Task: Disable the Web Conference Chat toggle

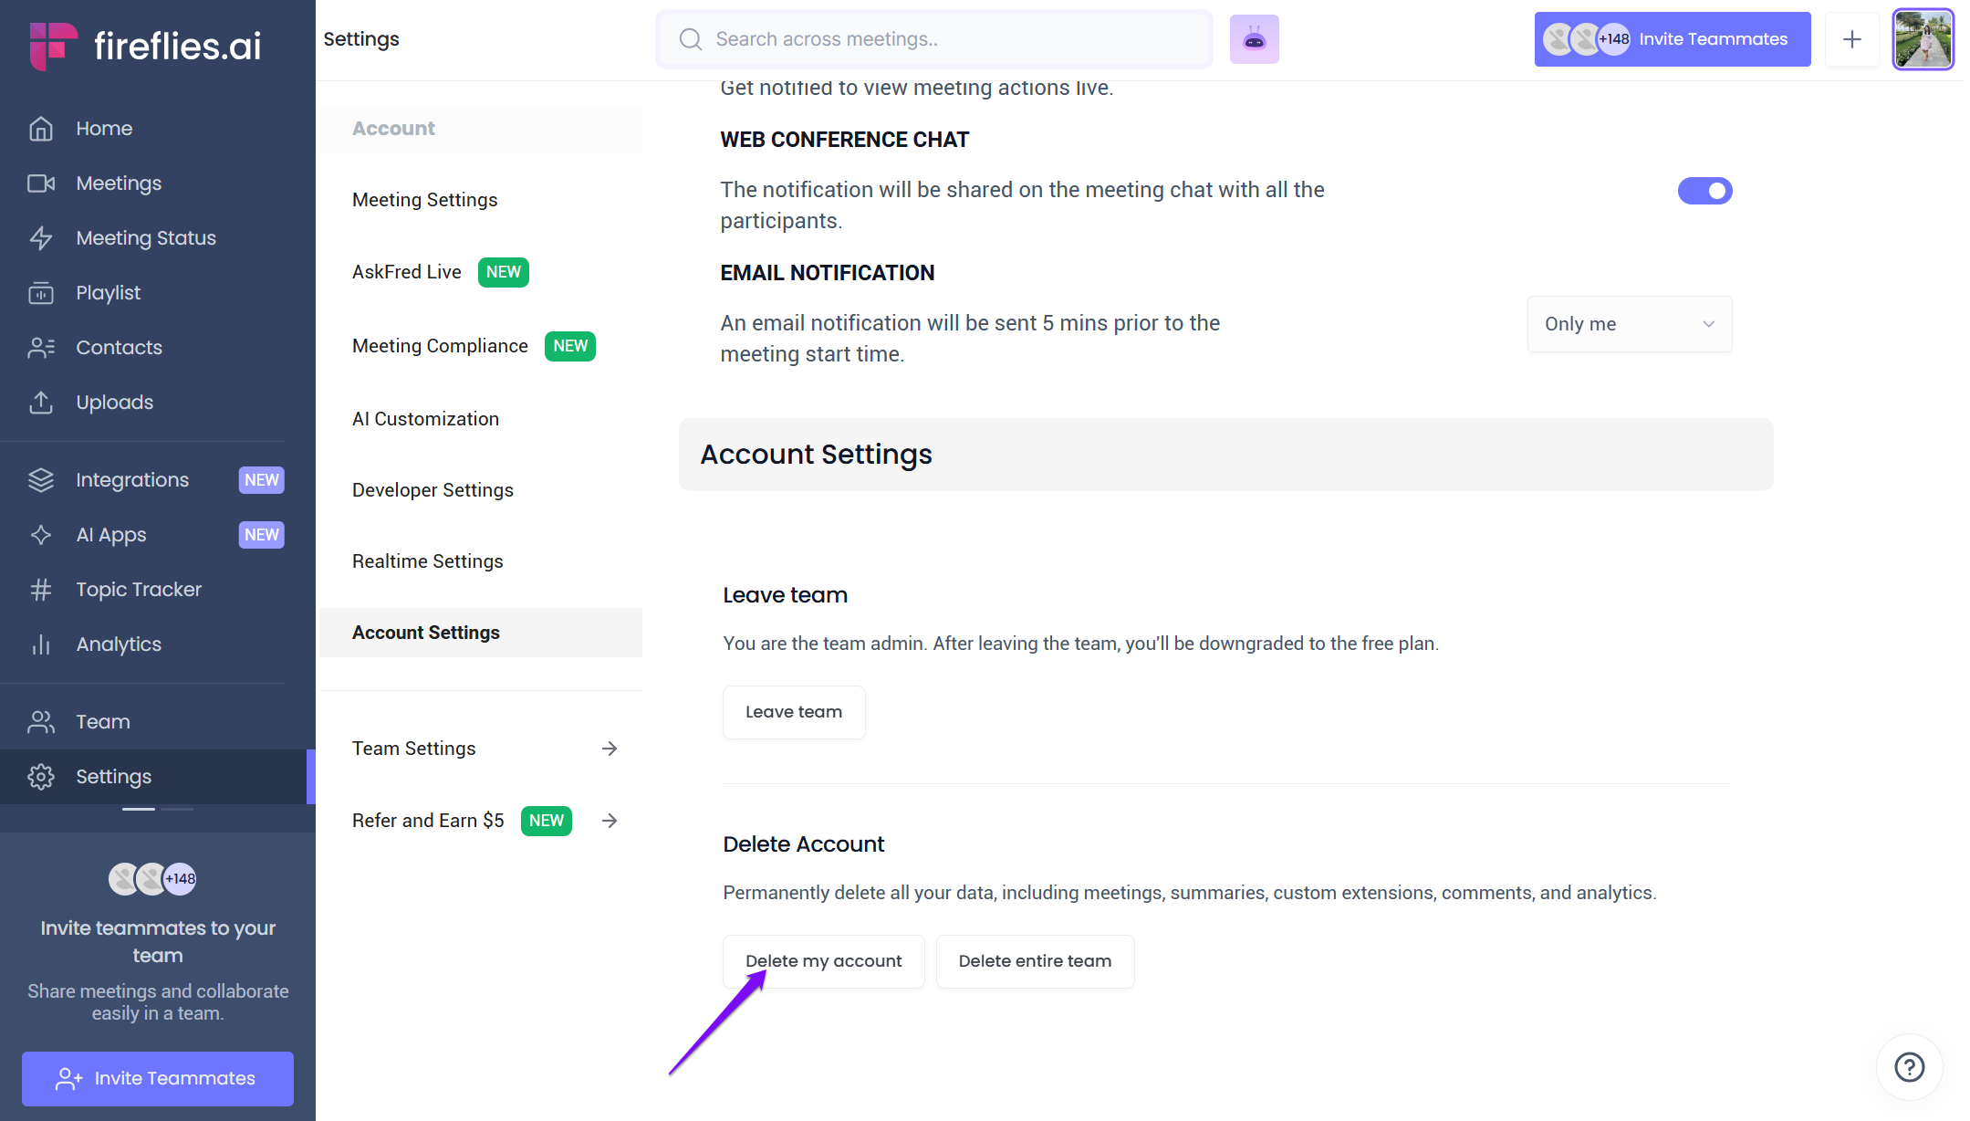Action: pos(1704,191)
